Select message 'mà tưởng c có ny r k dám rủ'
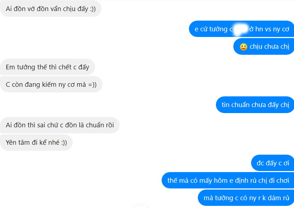This screenshot has width=294, height=208. (246, 198)
